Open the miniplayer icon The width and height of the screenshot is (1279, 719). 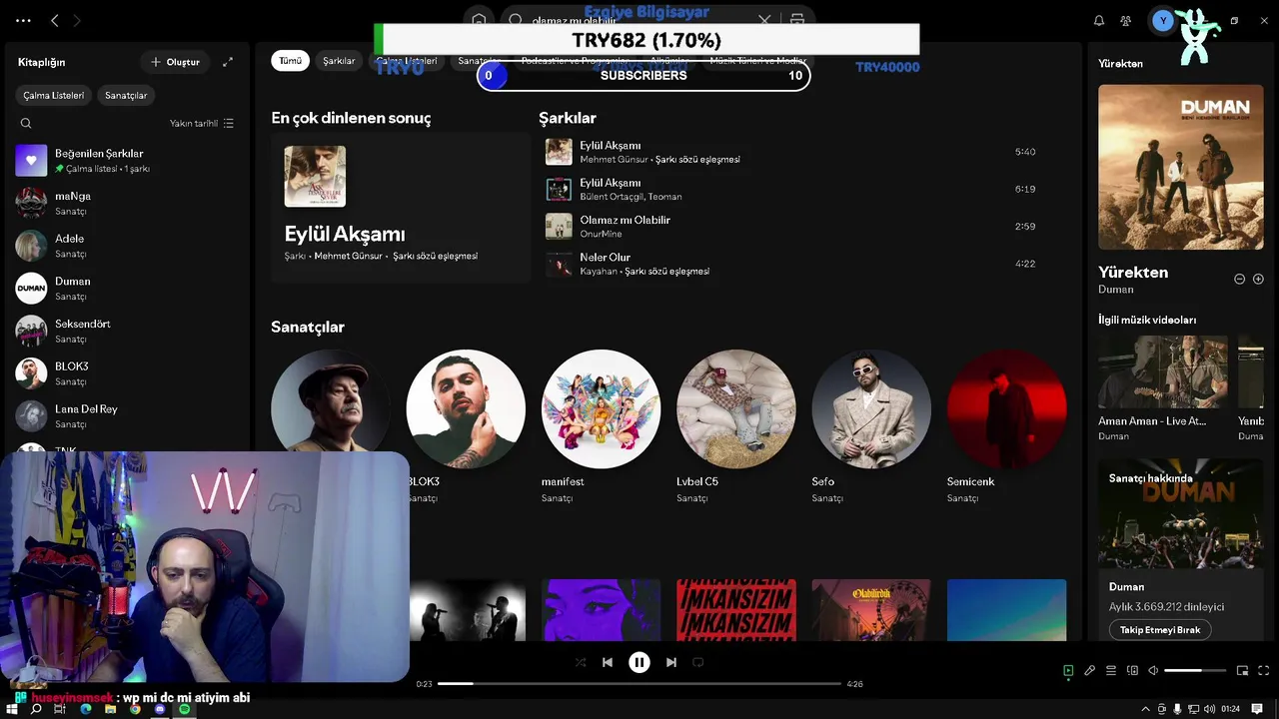(x=1243, y=671)
